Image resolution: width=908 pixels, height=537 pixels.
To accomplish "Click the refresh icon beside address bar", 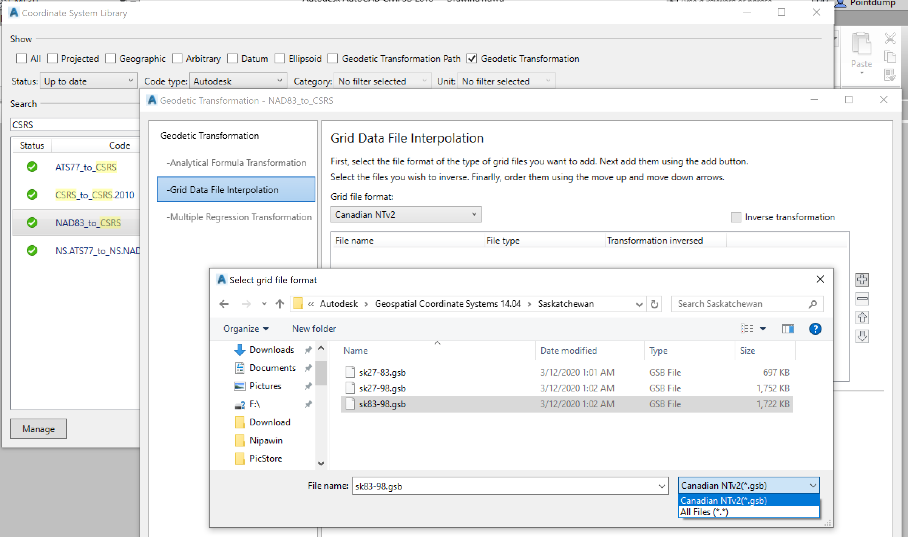I will [655, 304].
